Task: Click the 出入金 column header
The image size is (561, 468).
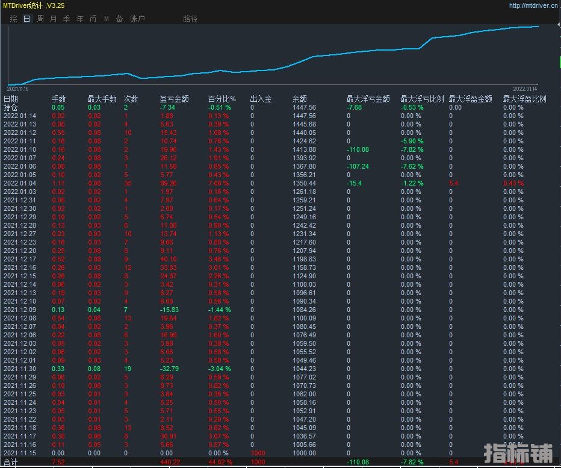Action: 261,99
